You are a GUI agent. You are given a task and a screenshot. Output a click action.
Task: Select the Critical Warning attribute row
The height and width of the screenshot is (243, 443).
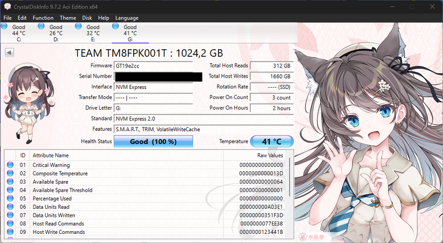pos(145,165)
